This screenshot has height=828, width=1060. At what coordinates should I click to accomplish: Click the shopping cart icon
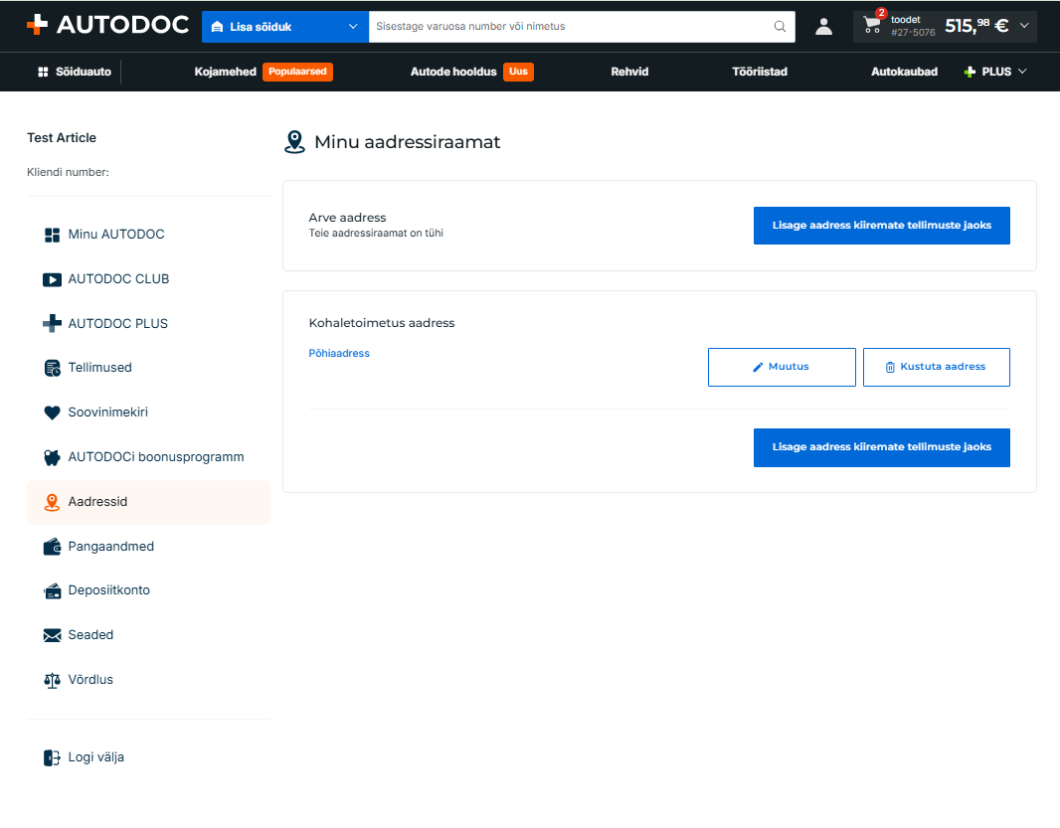872,25
